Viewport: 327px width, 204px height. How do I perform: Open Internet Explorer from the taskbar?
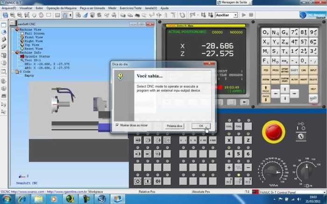point(22,199)
